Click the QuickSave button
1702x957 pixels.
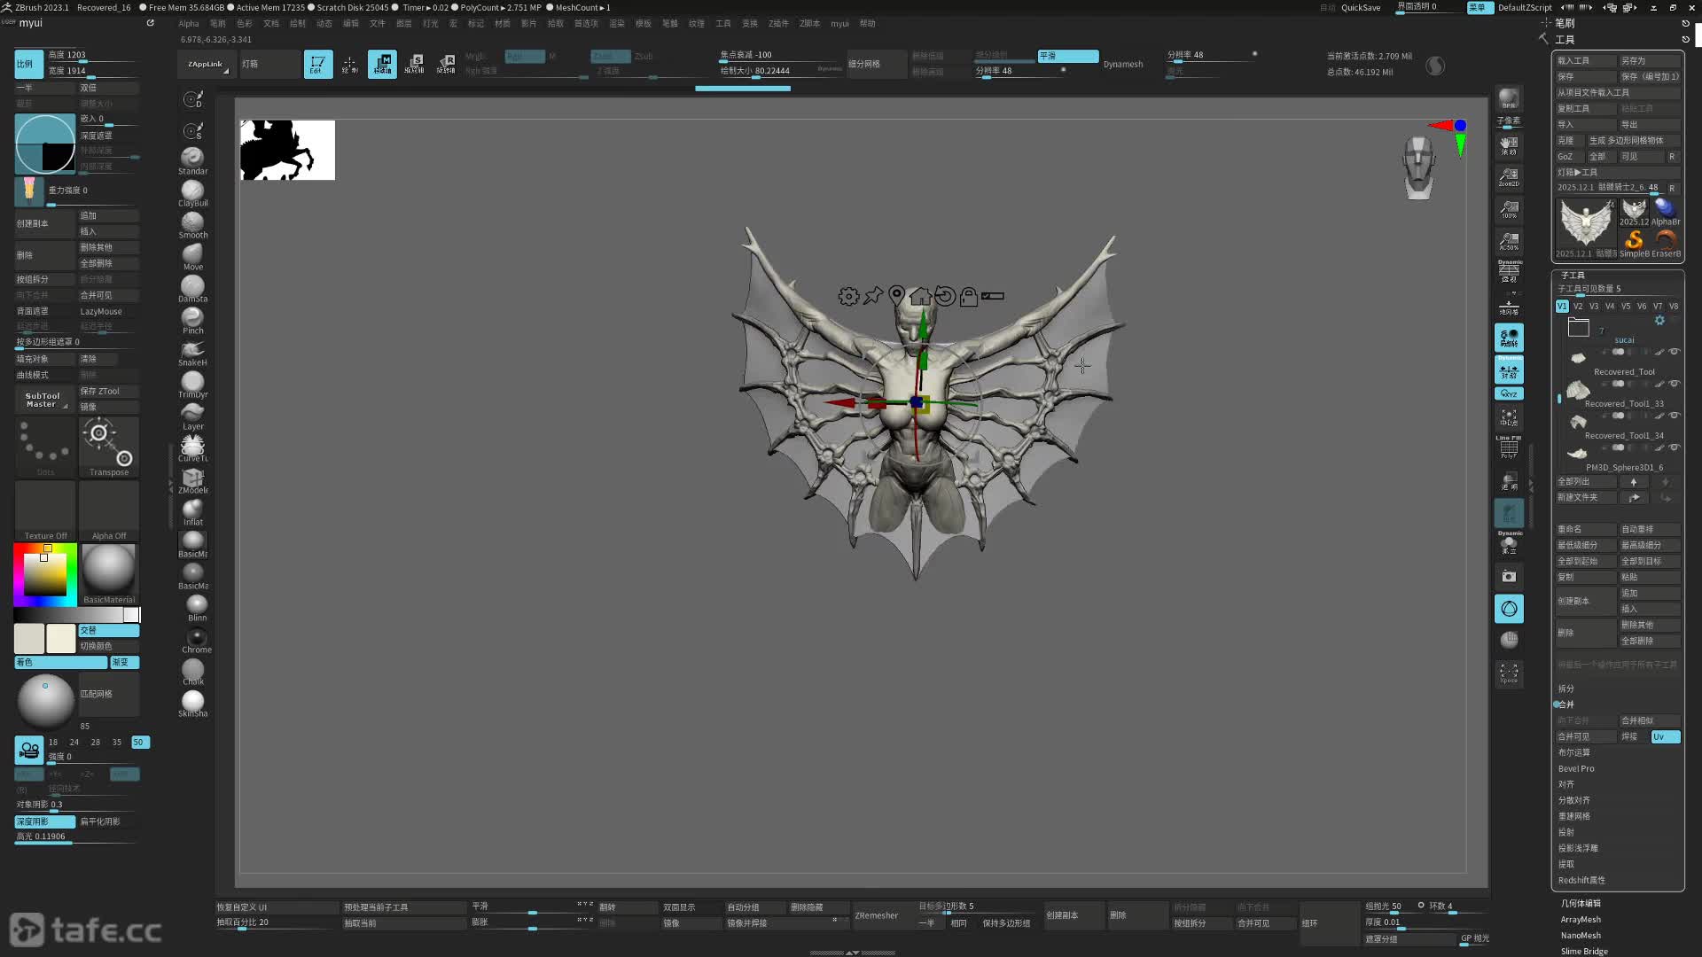[x=1360, y=7]
